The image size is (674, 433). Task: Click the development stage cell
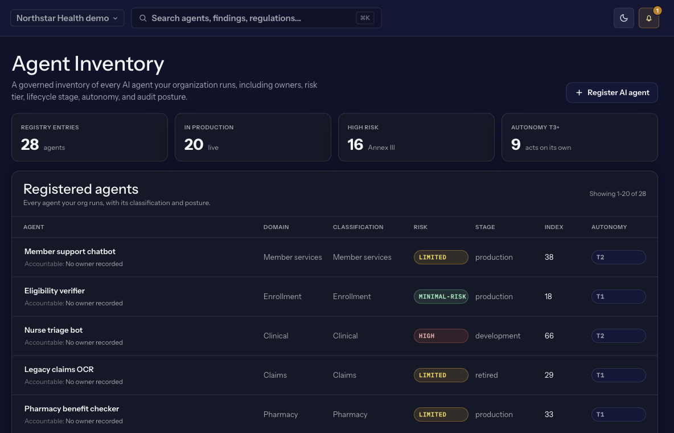[x=498, y=336]
